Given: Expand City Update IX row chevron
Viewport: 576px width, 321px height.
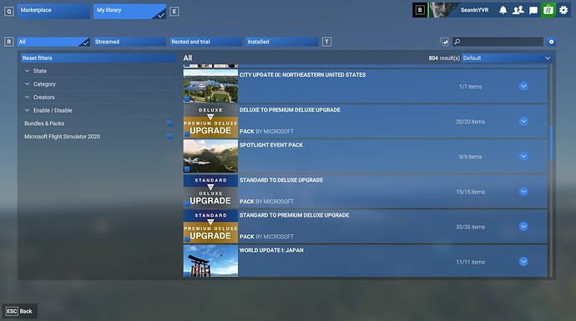Looking at the screenshot, I should (x=523, y=86).
